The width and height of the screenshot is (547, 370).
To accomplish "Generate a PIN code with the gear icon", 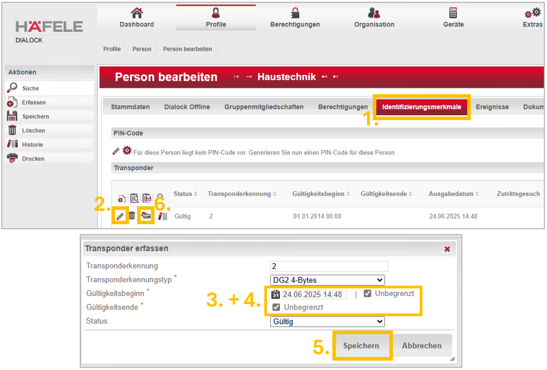I will [x=127, y=151].
